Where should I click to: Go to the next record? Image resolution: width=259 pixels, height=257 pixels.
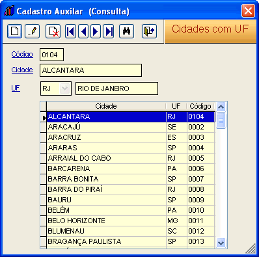96,31
